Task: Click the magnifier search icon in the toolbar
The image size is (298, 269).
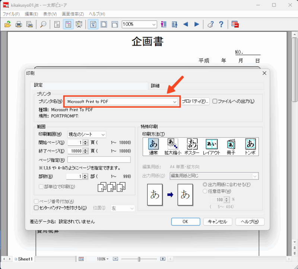Action: [x=43, y=24]
